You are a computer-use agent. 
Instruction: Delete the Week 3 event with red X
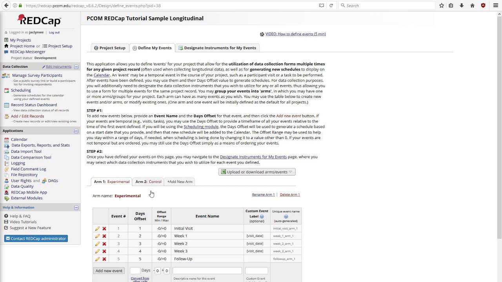coord(104,251)
